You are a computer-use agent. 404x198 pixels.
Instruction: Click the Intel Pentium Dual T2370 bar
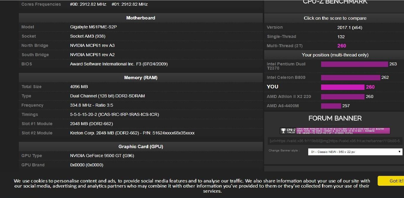tap(354, 64)
